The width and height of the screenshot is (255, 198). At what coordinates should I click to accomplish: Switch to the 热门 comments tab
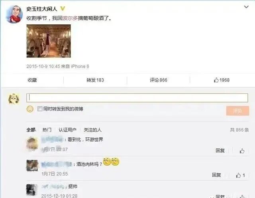pos(47,130)
